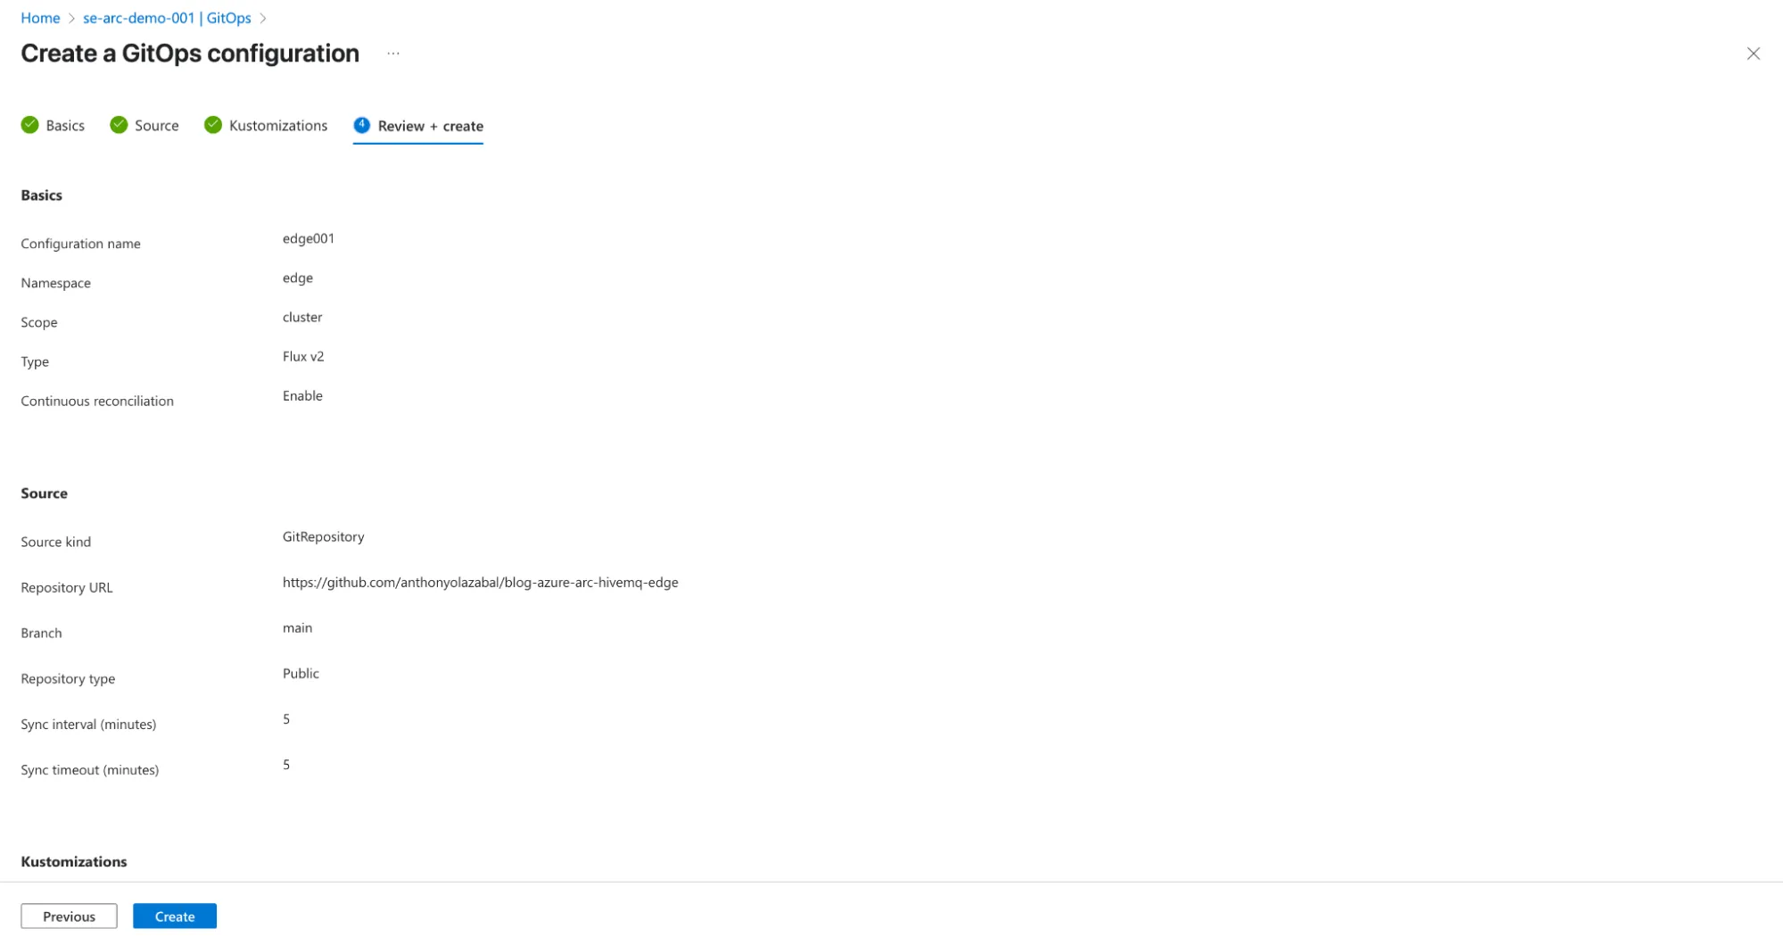1783x937 pixels.
Task: Click the Source kind label
Action: pos(56,542)
